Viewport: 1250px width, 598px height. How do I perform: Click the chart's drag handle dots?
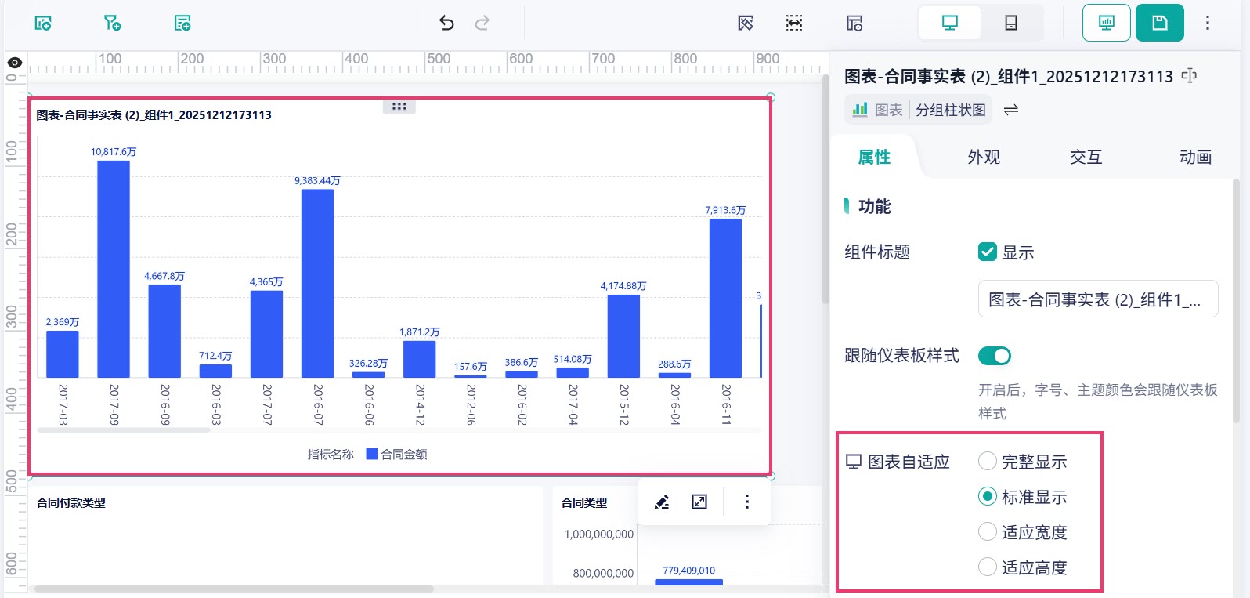point(399,107)
